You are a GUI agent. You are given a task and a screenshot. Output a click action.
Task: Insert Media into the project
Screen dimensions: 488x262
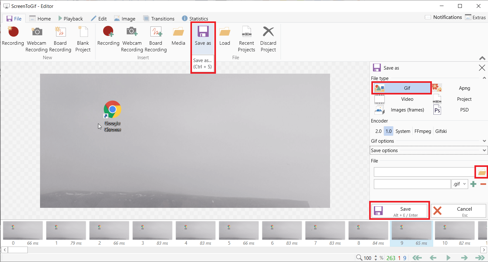pyautogui.click(x=178, y=32)
